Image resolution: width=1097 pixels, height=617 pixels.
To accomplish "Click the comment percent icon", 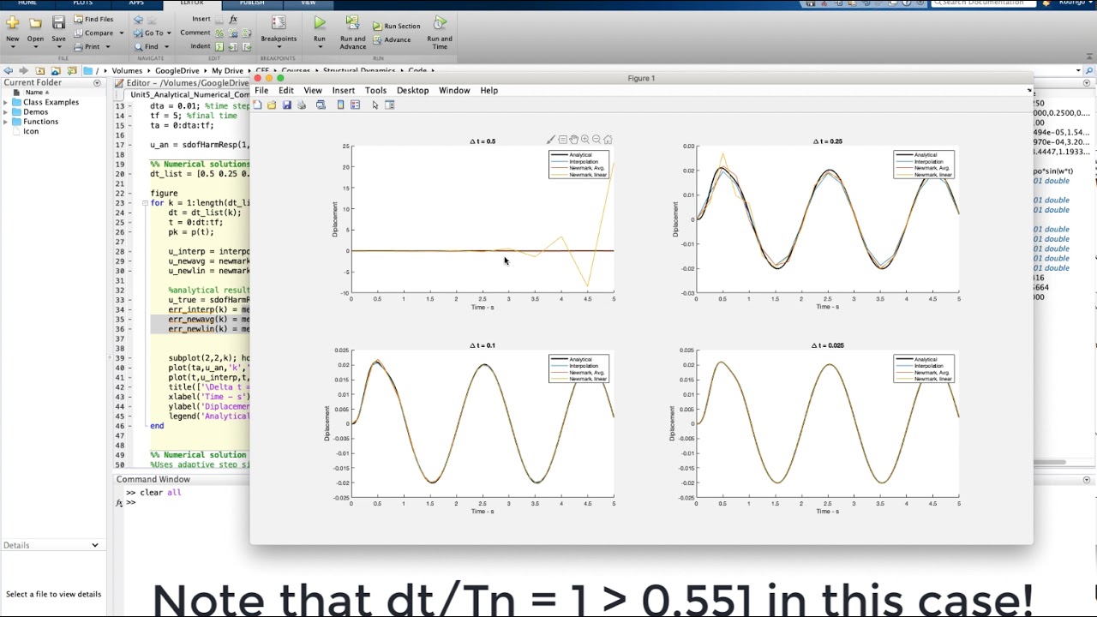I will (x=219, y=33).
